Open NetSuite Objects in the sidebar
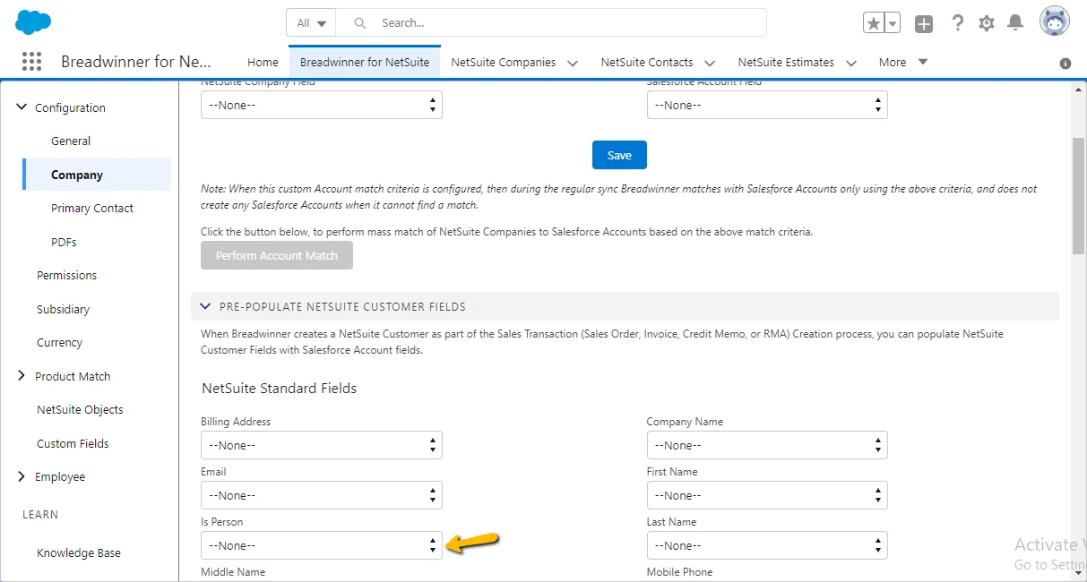 click(80, 410)
